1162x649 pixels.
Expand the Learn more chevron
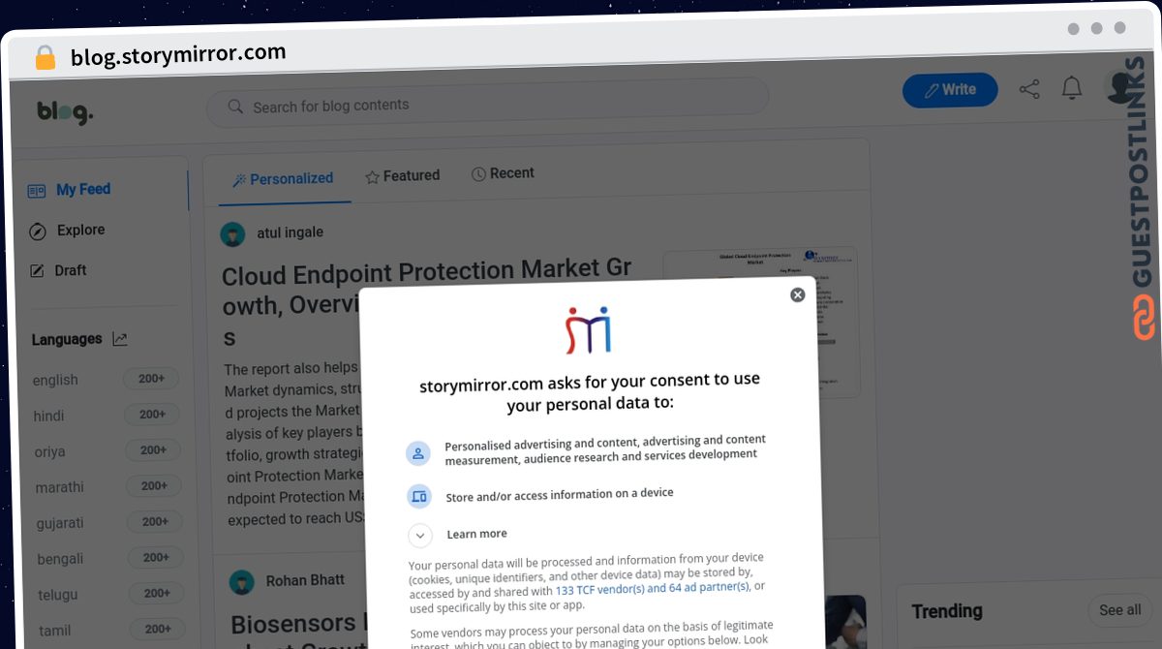[419, 536]
